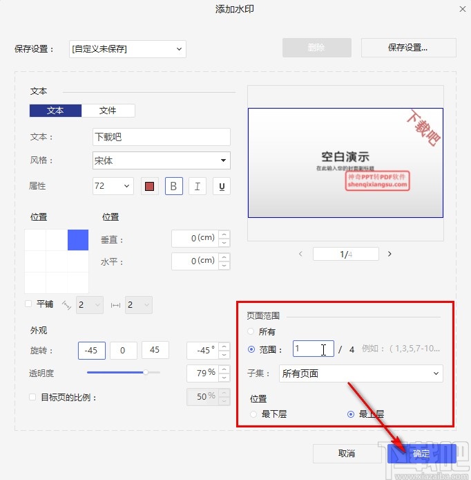Screen dimensions: 471x480
Task: Set rotation preset to 45
Action: [x=155, y=350]
